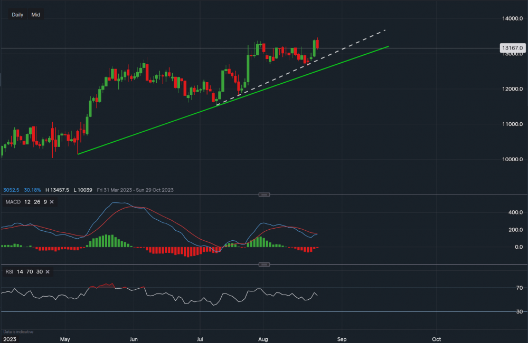Remove the MACD indicator with its X icon

[51, 202]
